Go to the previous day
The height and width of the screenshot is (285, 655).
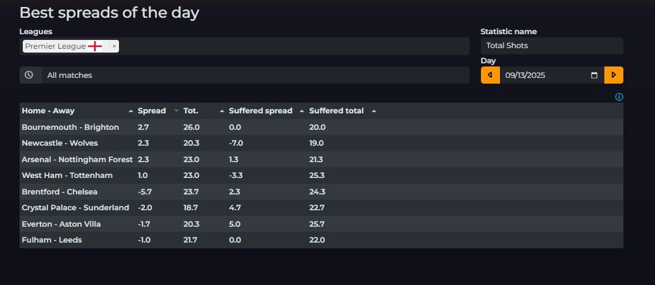[x=489, y=75]
